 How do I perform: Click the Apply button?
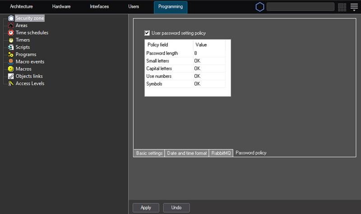click(146, 208)
